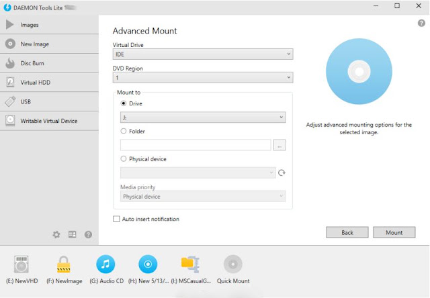This screenshot has height=298, width=430.
Task: Click the Images play-triangle icon
Action: [x=10, y=25]
